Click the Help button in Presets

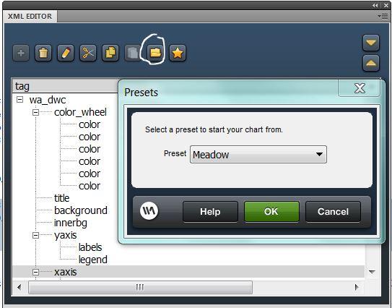(210, 212)
